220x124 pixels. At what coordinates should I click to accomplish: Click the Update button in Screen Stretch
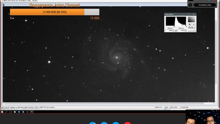click(x=191, y=31)
